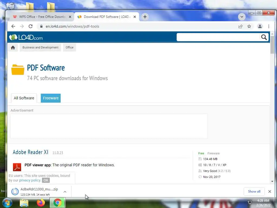This screenshot has width=277, height=208.
Task: Click Show all downloads
Action: click(254, 191)
